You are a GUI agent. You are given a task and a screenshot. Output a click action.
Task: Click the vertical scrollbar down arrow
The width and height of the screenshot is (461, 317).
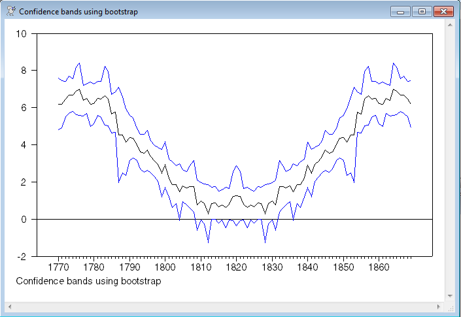click(x=450, y=295)
